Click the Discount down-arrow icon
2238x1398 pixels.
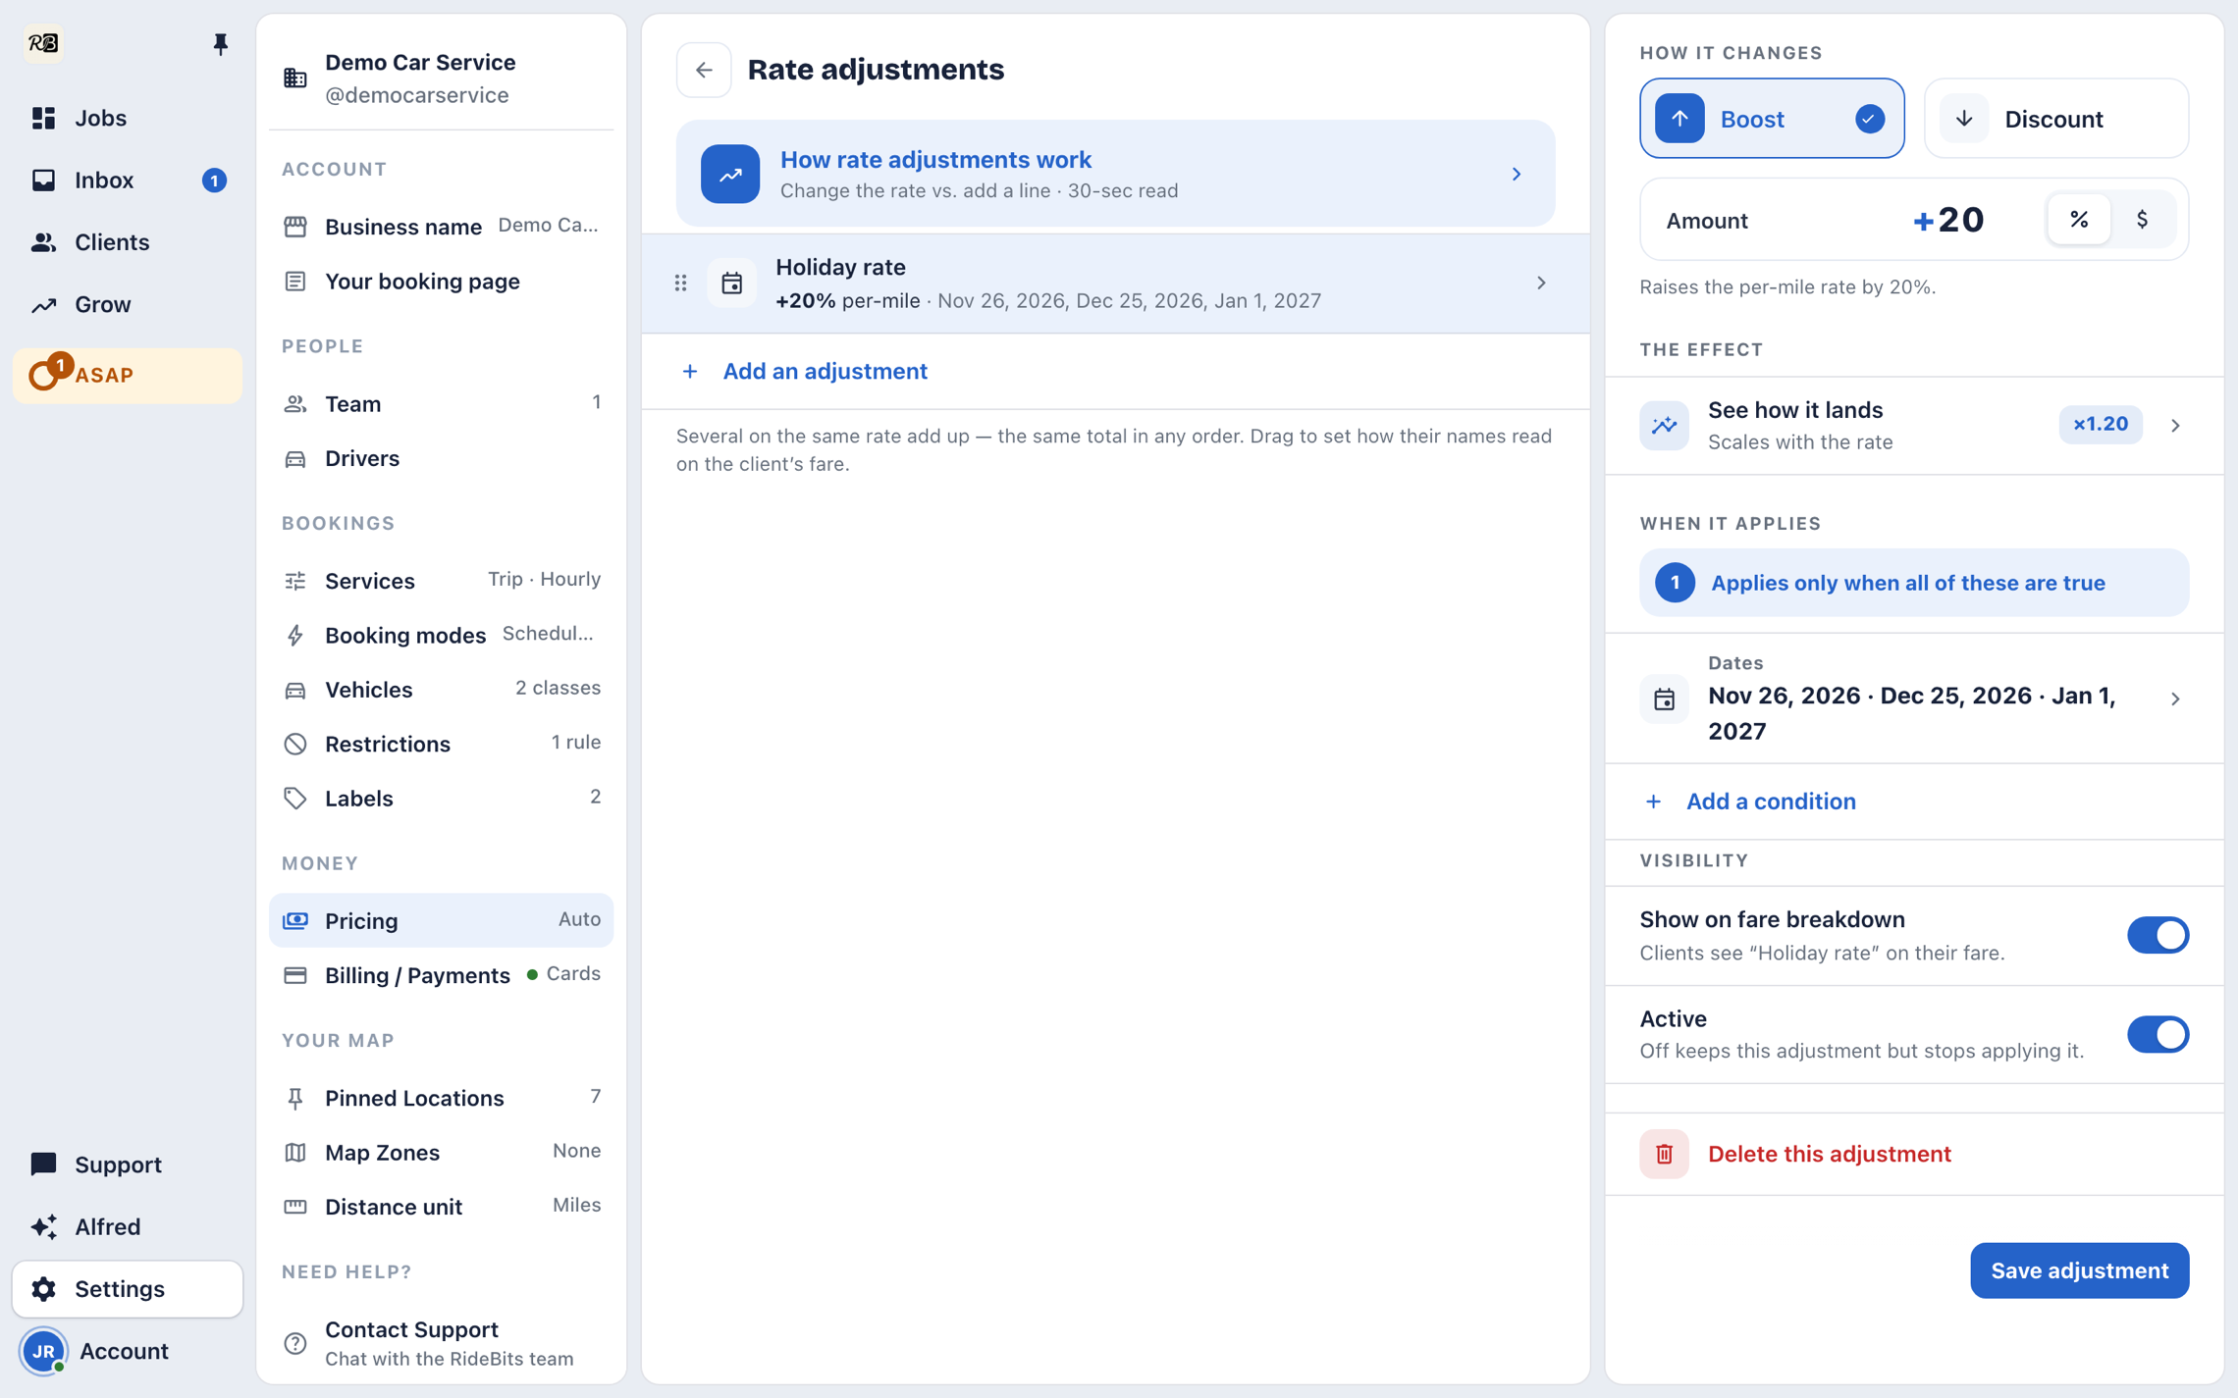[1964, 119]
